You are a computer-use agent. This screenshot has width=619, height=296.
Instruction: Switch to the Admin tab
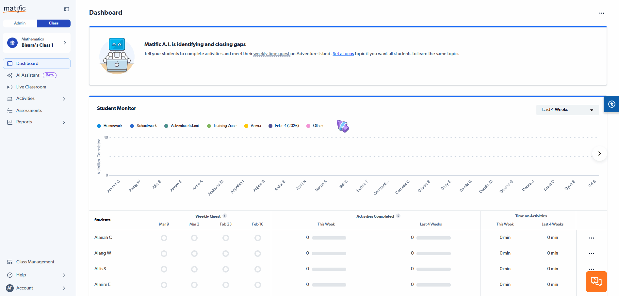click(x=20, y=23)
